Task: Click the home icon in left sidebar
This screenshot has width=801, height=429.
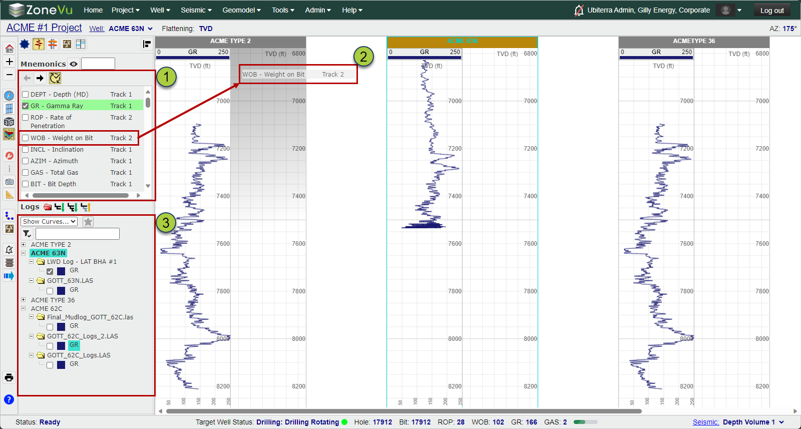Action: click(x=9, y=49)
